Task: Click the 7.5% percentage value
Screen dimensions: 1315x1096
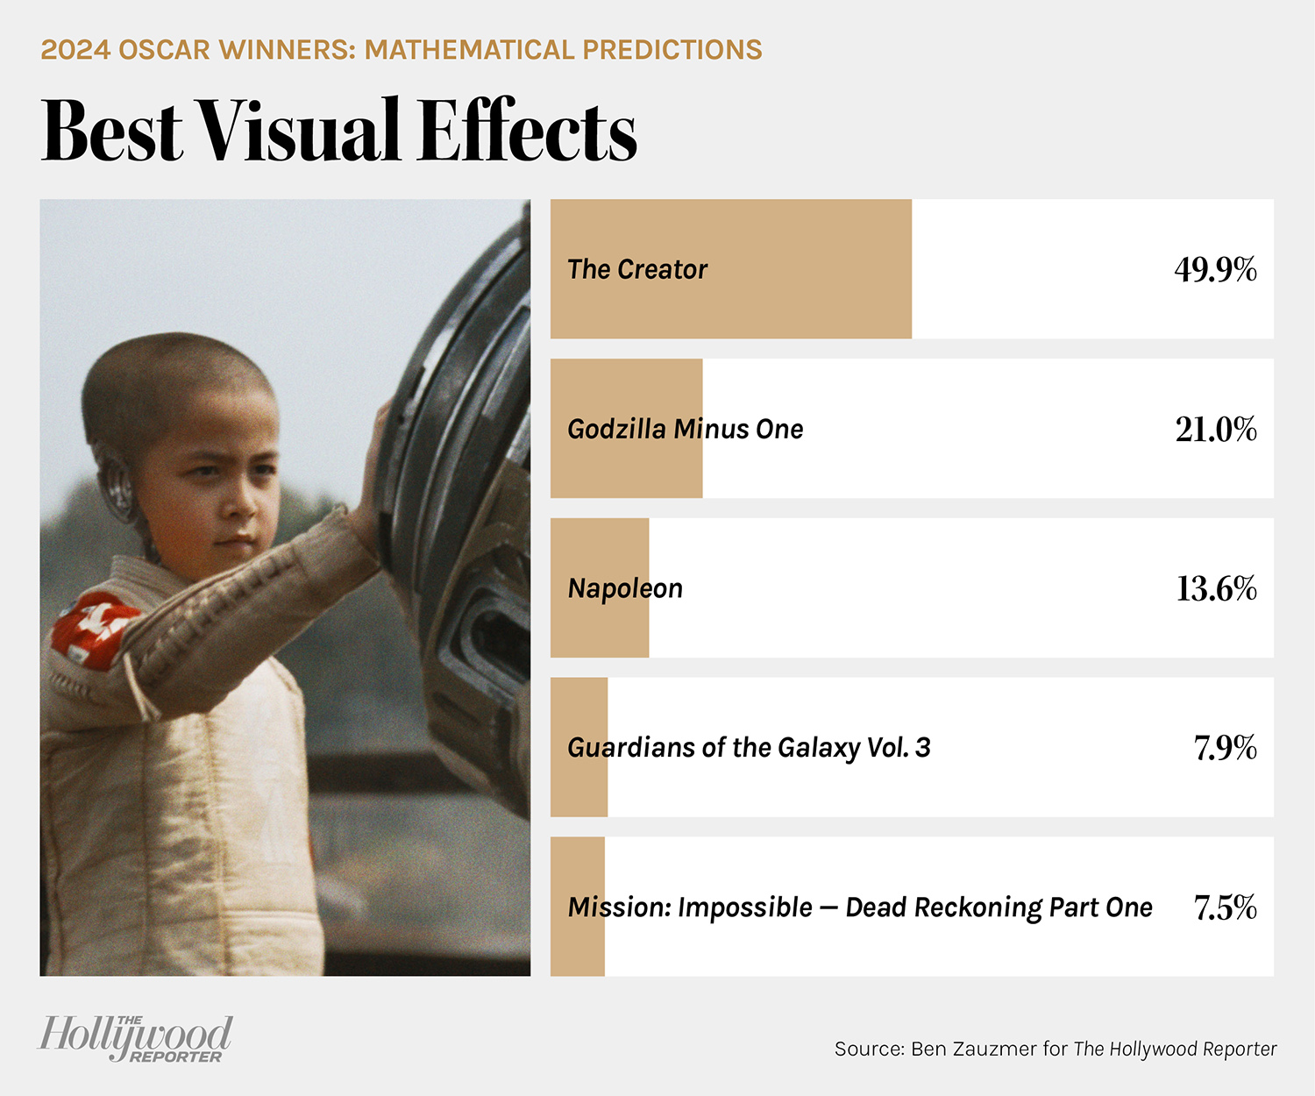Action: (1226, 907)
